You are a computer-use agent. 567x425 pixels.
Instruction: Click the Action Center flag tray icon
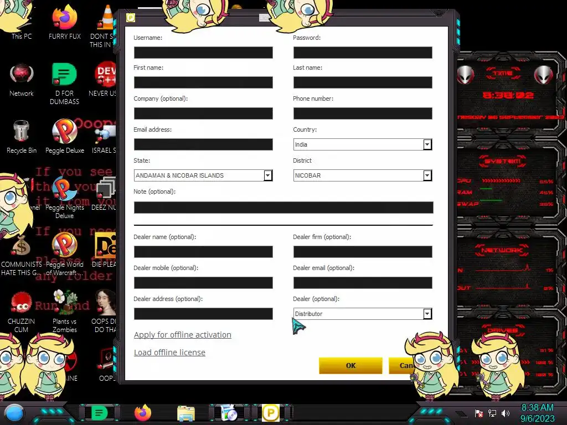pyautogui.click(x=479, y=413)
